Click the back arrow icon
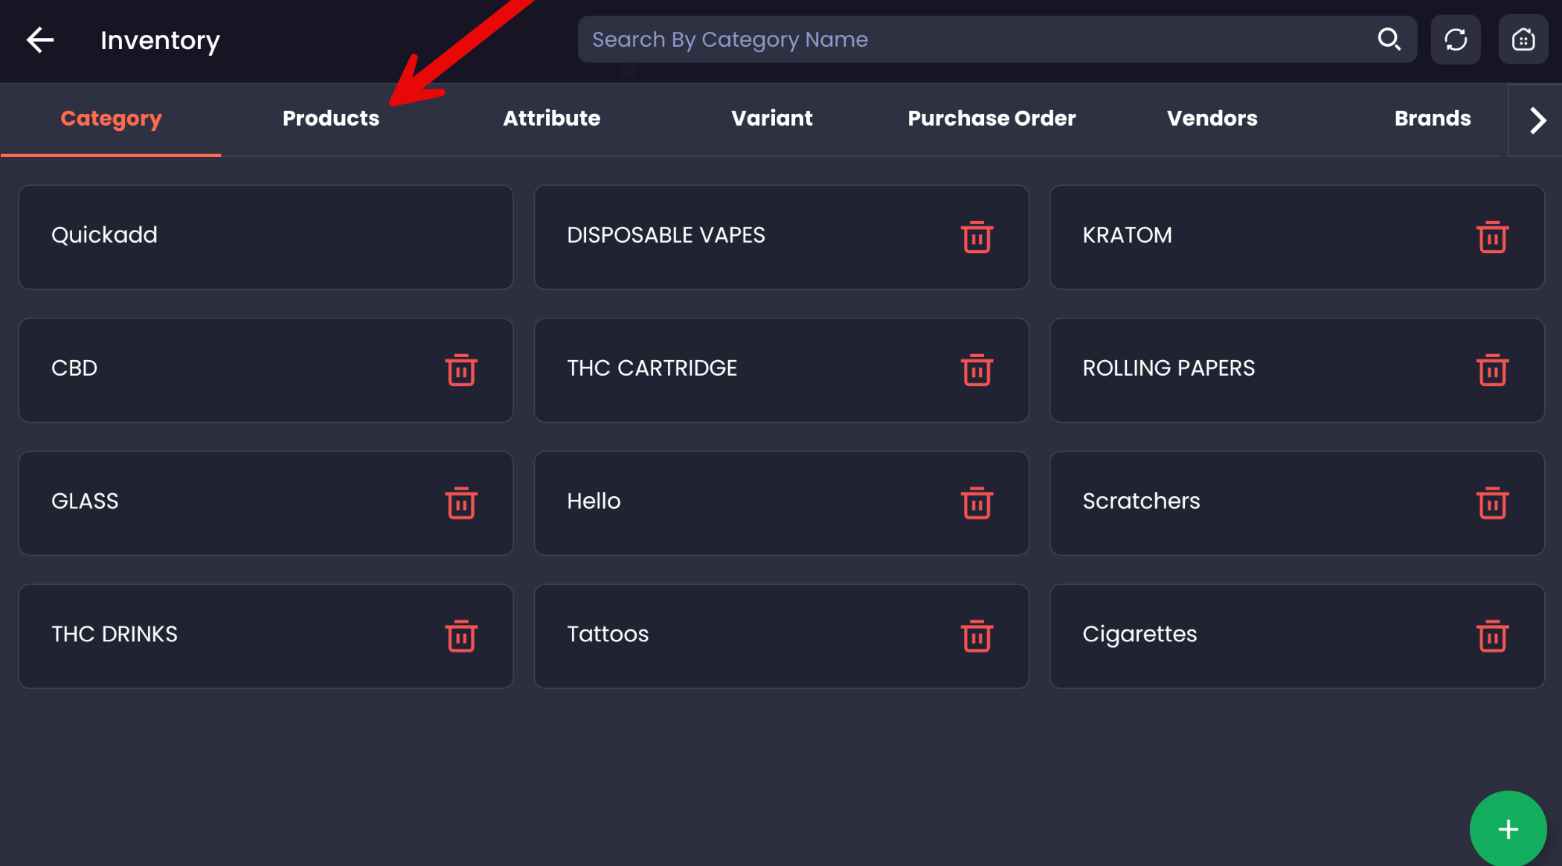Screen dimensions: 1562x866 (x=40, y=39)
